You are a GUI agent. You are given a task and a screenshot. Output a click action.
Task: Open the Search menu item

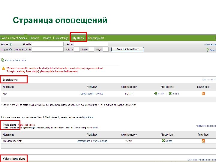47,38
